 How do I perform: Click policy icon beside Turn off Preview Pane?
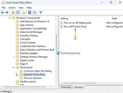coord(61,27)
